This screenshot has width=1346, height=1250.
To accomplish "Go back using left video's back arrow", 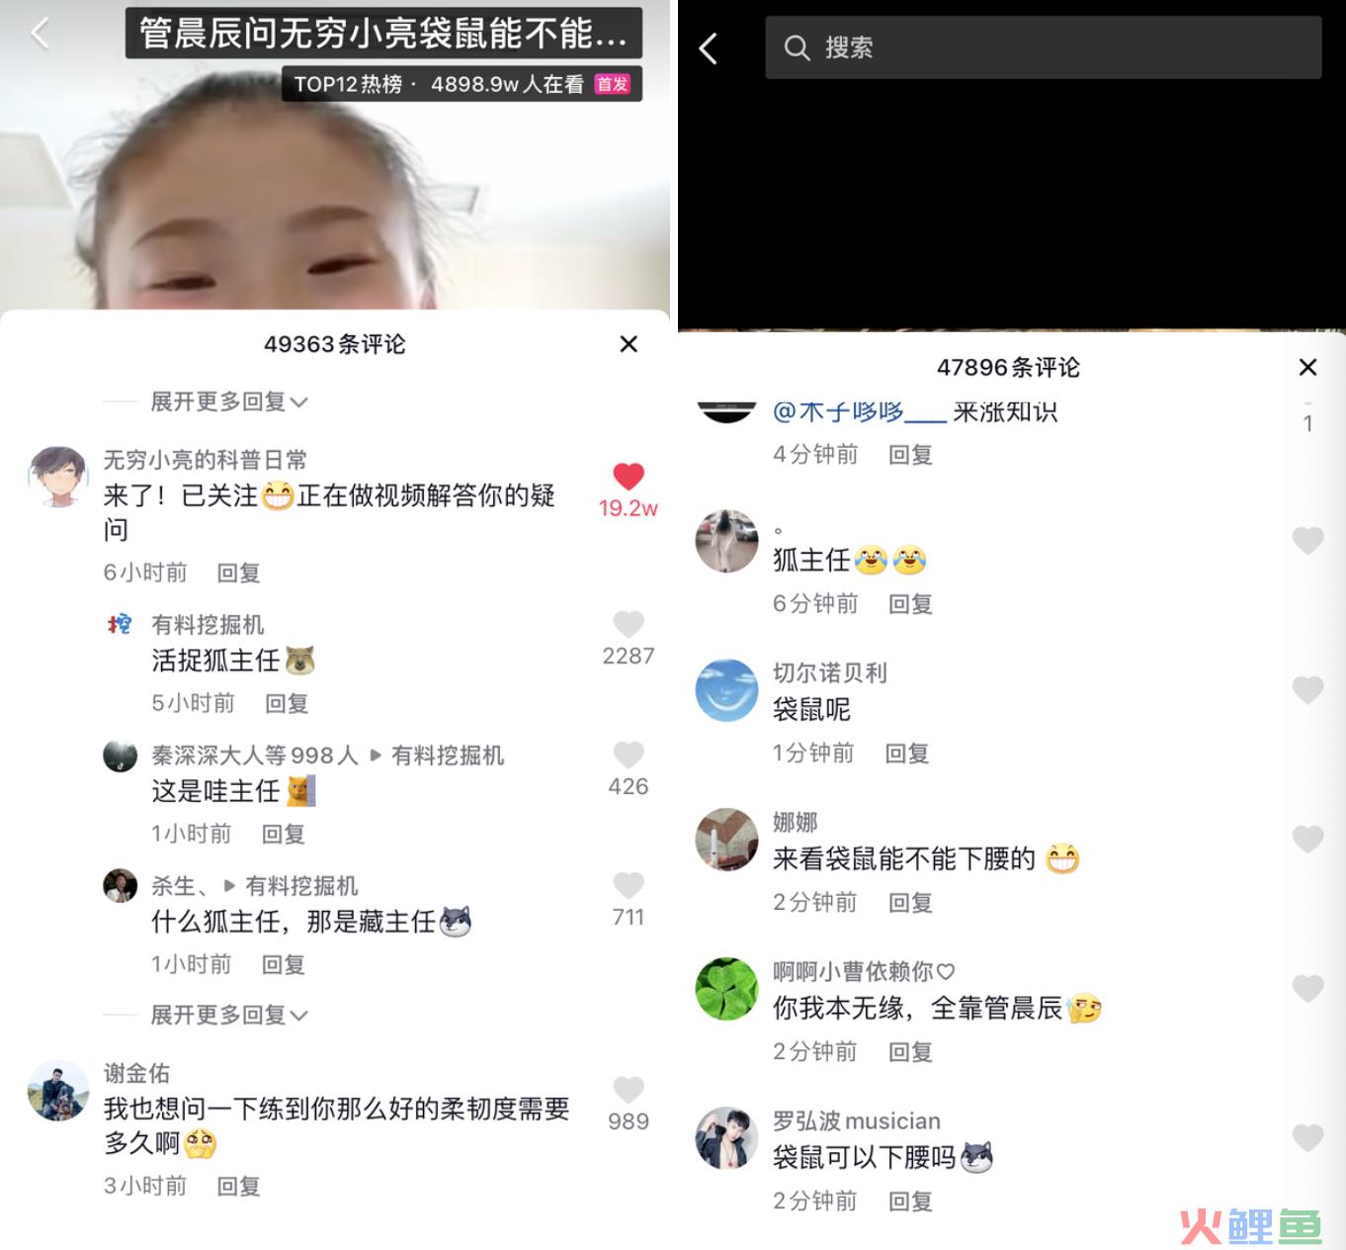I will pyautogui.click(x=40, y=34).
